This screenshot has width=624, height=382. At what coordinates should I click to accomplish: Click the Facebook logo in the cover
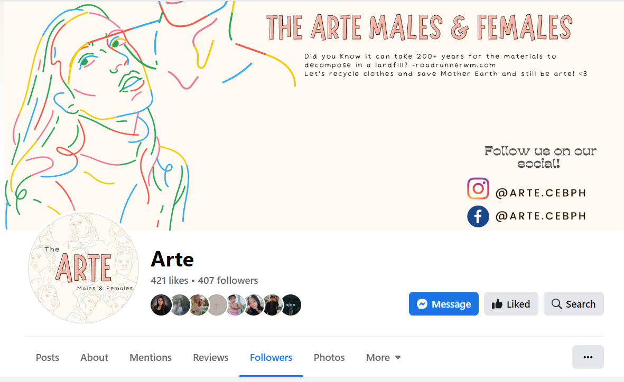pos(478,216)
